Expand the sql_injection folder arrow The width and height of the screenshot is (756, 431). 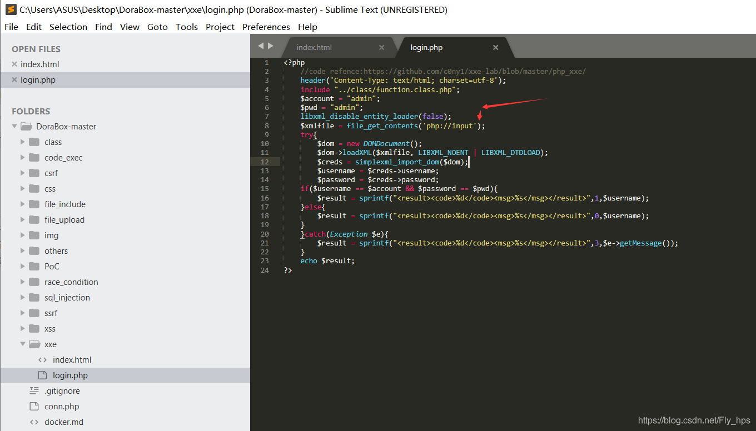pyautogui.click(x=23, y=298)
